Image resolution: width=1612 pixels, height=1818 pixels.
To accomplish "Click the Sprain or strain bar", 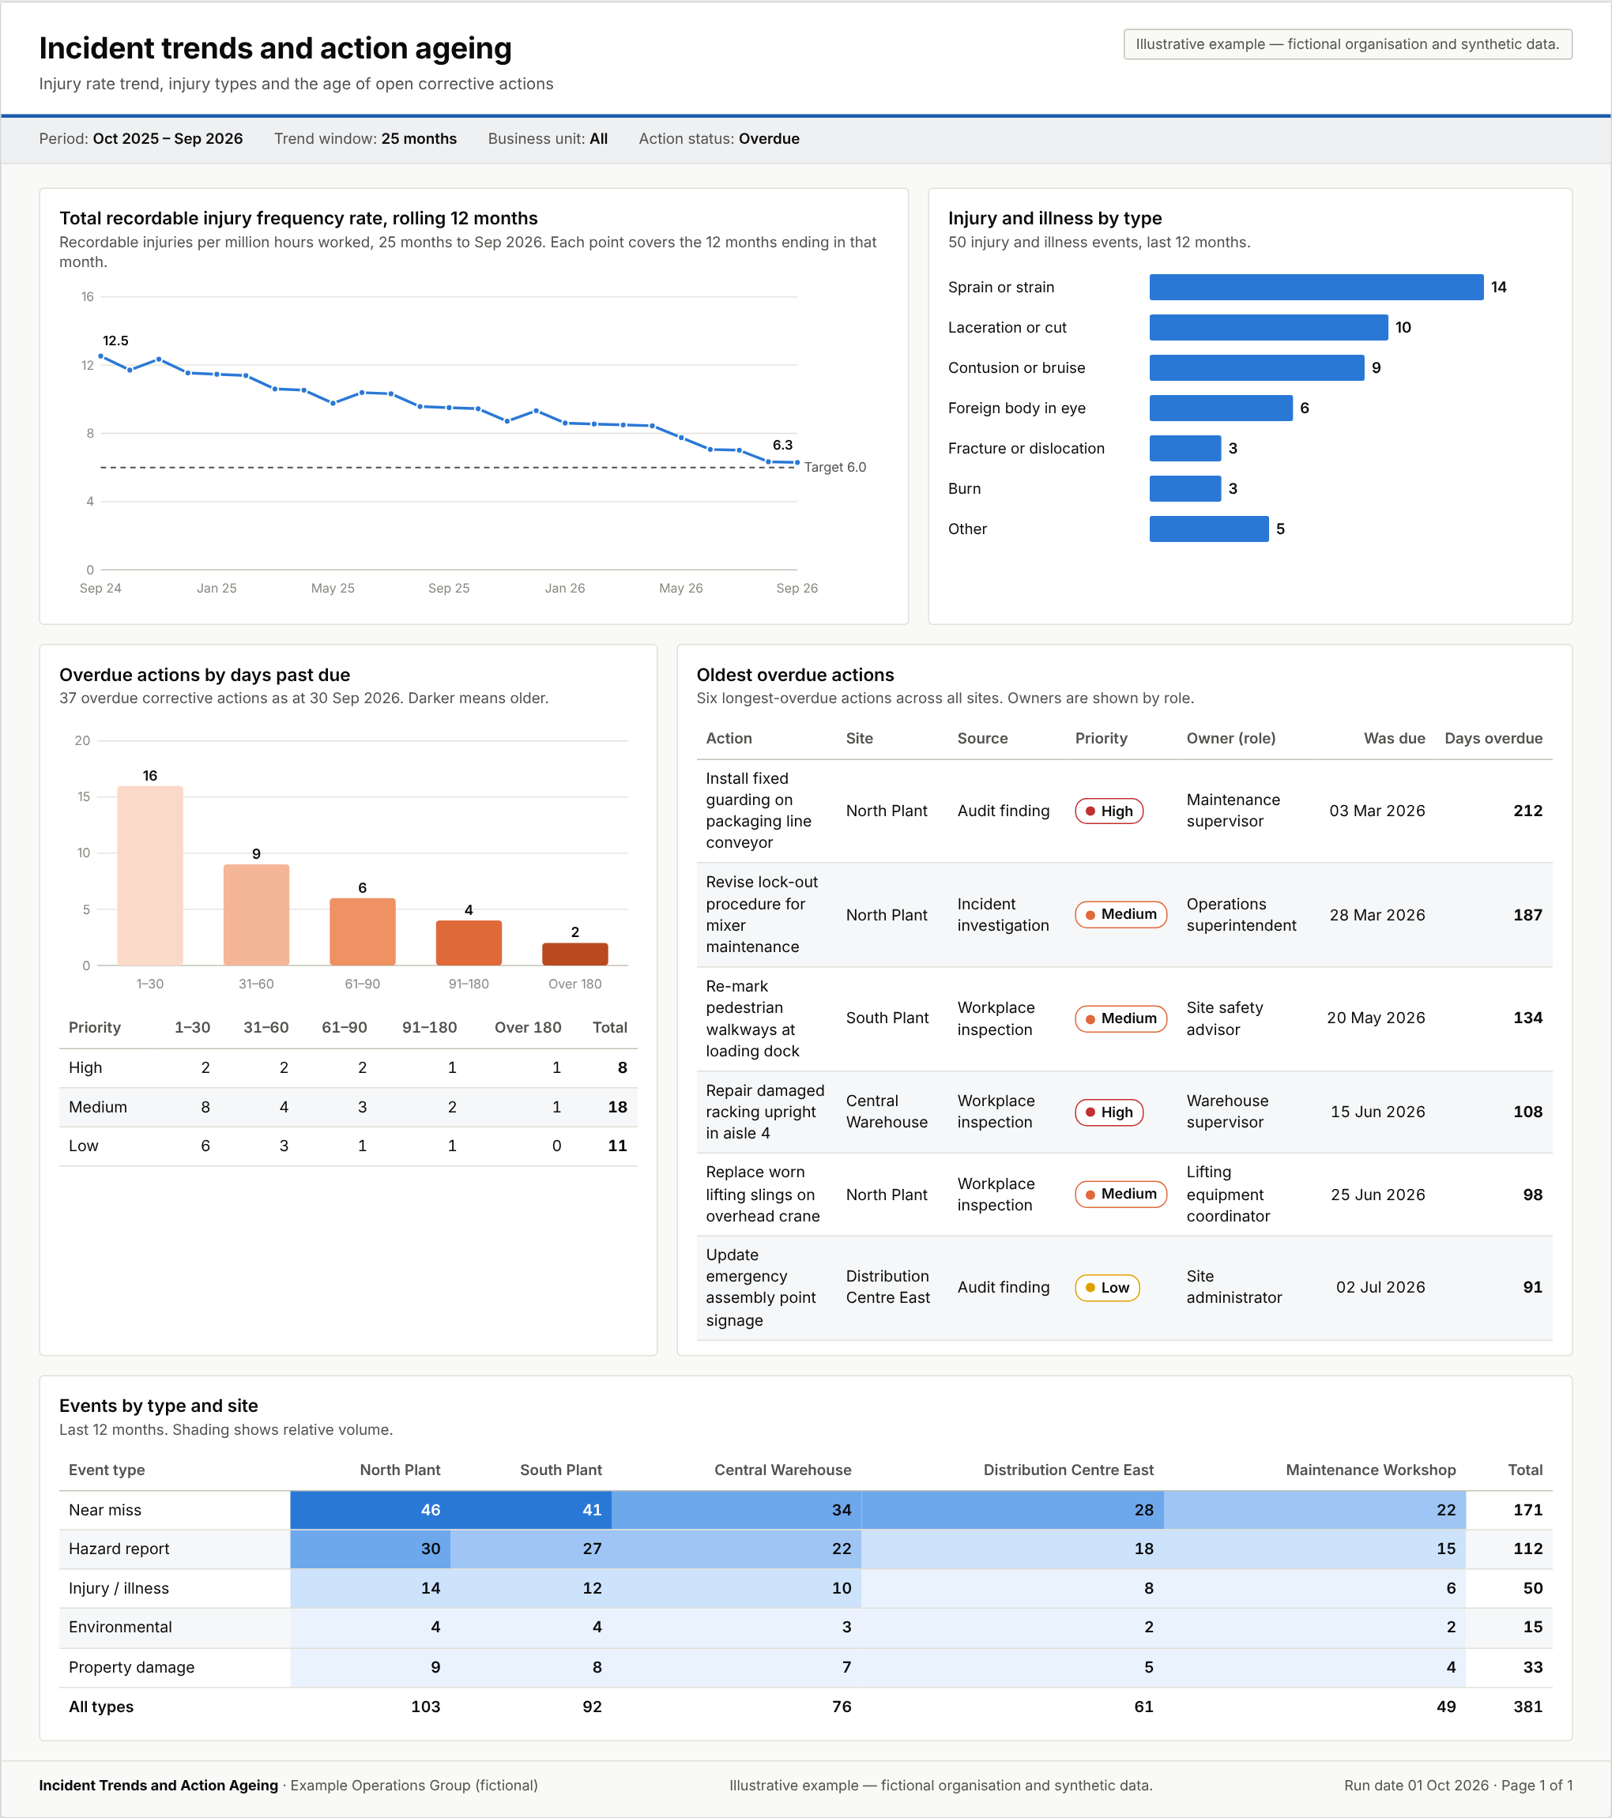I will pyautogui.click(x=1316, y=288).
